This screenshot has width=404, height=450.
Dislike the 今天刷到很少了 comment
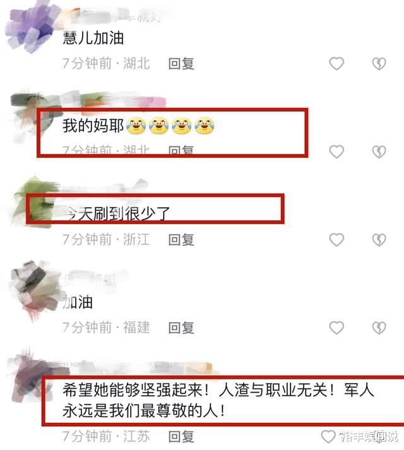[379, 240]
